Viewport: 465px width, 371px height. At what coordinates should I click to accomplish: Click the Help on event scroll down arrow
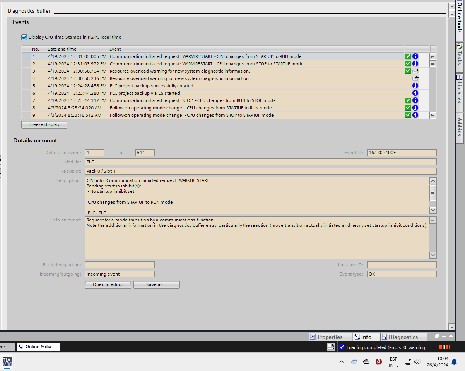(433, 255)
